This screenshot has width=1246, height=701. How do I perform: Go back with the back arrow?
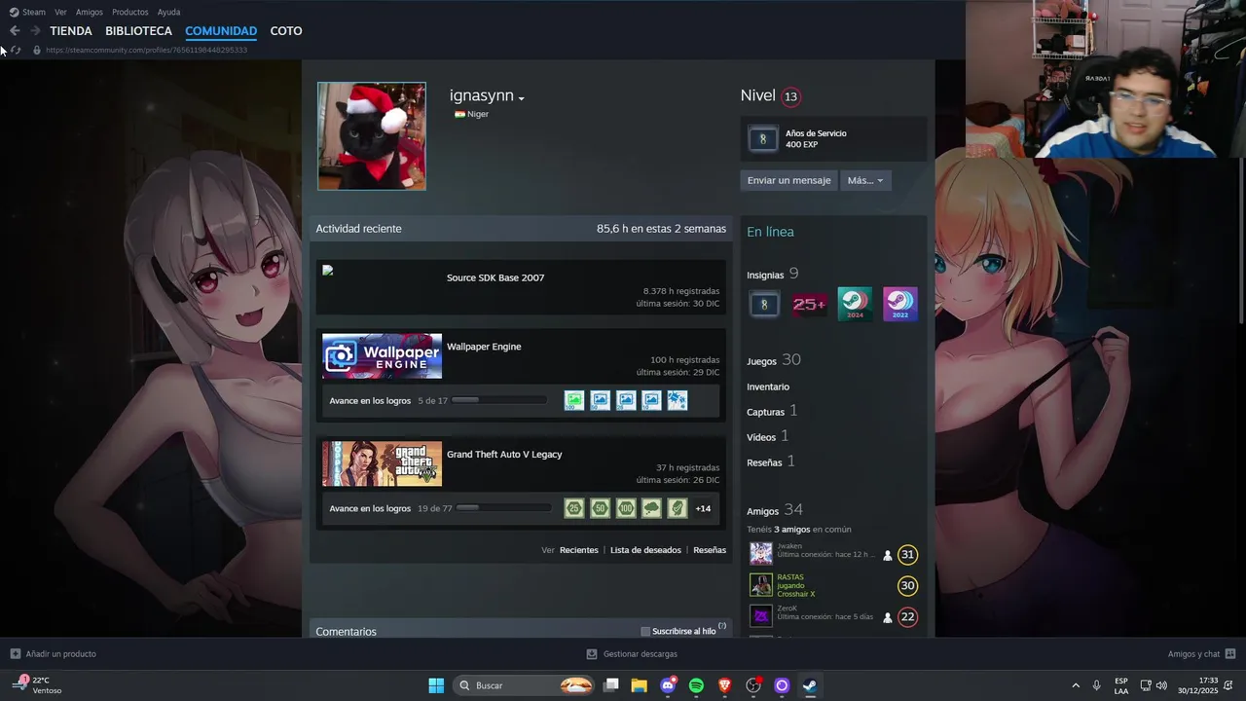(x=15, y=31)
